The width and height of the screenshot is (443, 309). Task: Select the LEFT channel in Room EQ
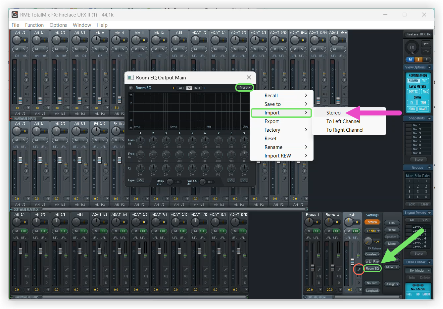[181, 88]
